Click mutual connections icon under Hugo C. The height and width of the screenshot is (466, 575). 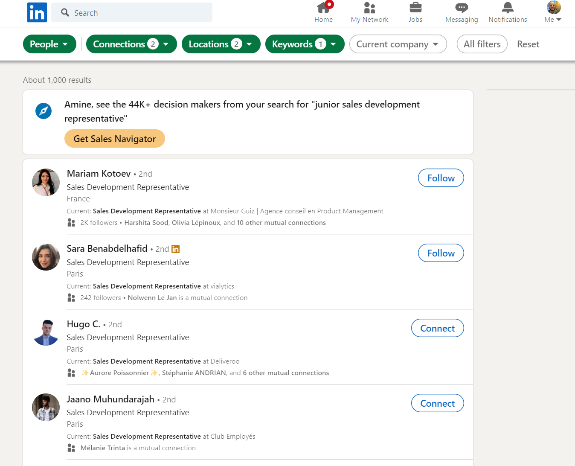(x=71, y=373)
